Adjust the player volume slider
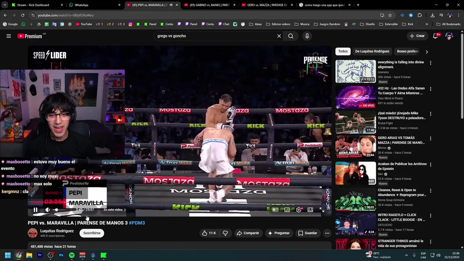This screenshot has width=464, height=261. click(x=56, y=210)
